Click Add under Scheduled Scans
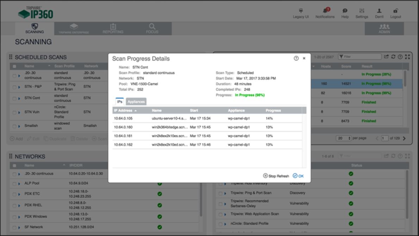Image resolution: width=419 pixels, height=236 pixels. [16, 139]
